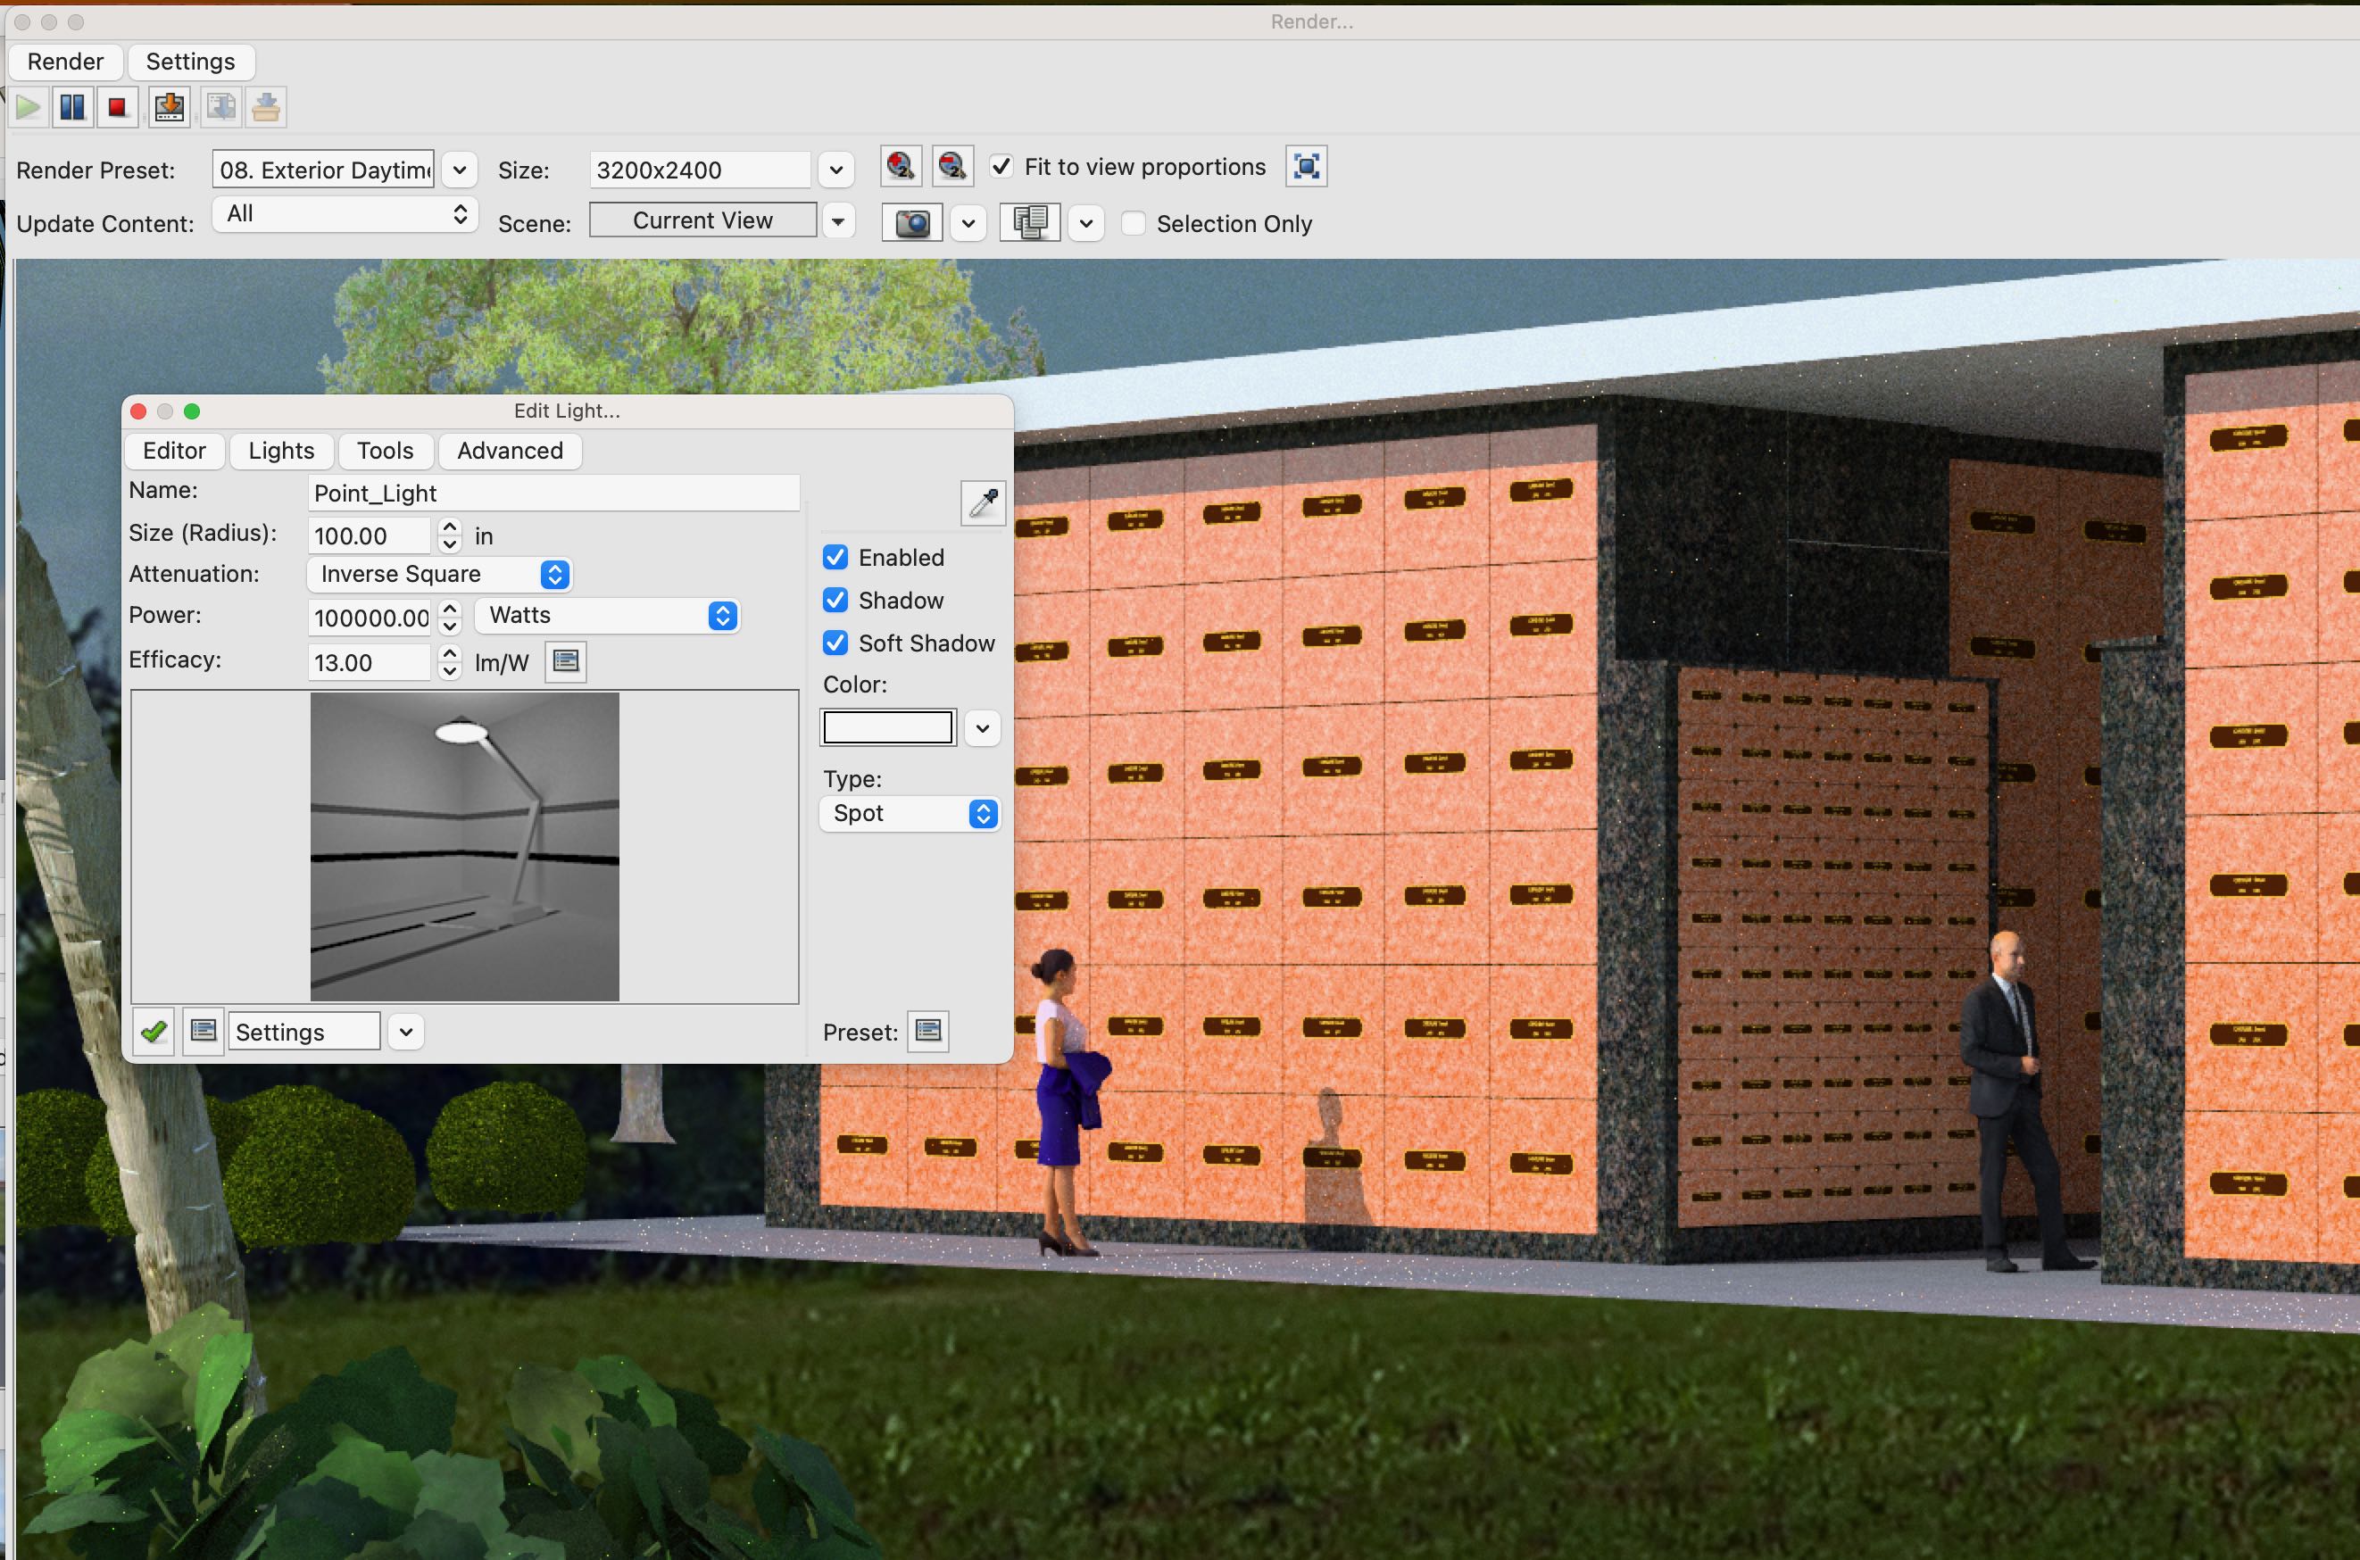2360x1560 pixels.
Task: Pause the render in progress
Action: tap(72, 106)
